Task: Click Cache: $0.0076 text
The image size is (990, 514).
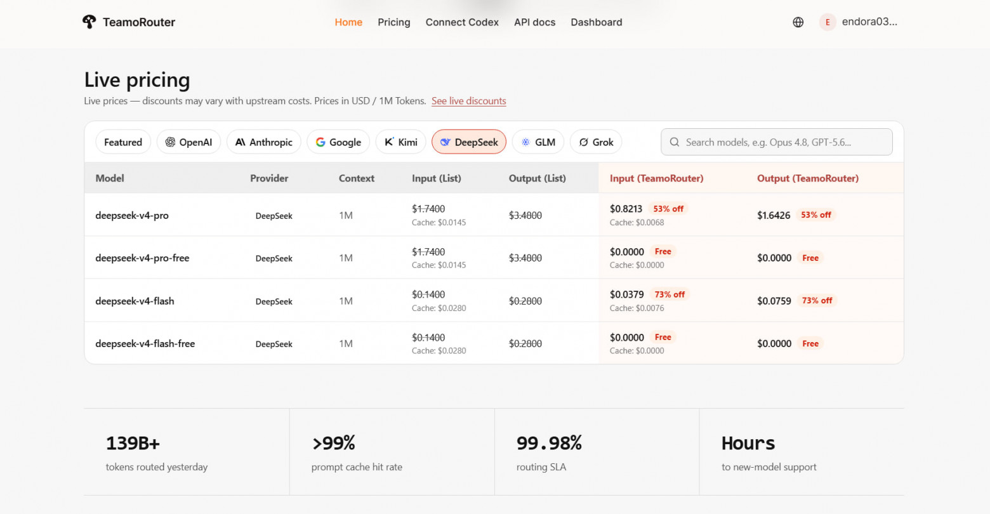Action: pos(637,308)
